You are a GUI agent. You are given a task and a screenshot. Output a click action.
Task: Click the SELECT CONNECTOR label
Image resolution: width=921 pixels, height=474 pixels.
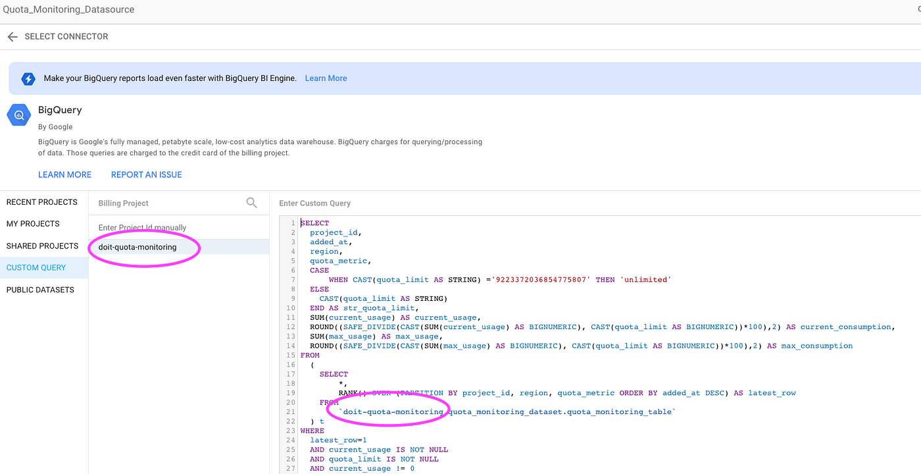[x=66, y=37]
